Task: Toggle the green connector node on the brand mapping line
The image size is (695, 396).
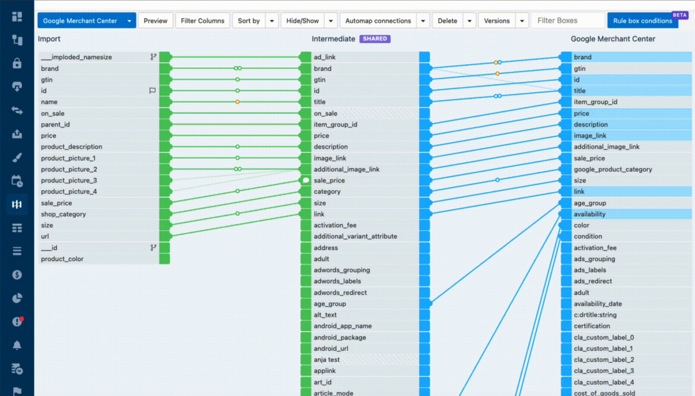Action: [237, 68]
